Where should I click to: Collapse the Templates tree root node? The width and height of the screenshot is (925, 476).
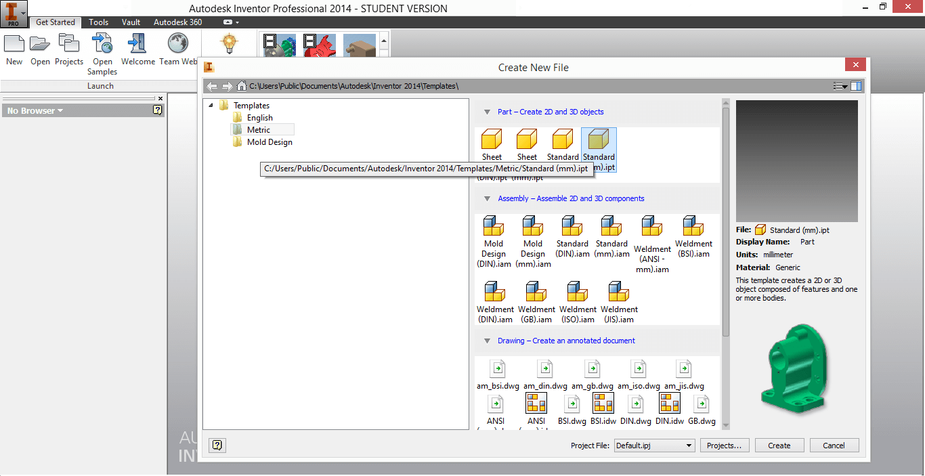coord(211,105)
